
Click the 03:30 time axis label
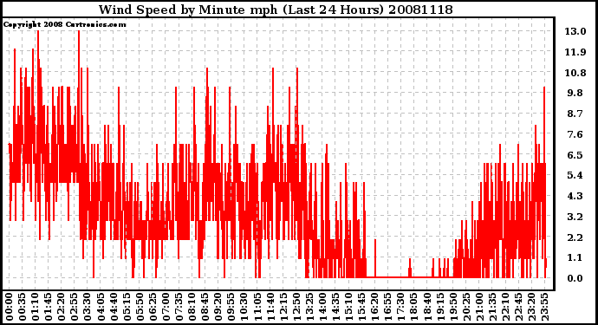(88, 307)
